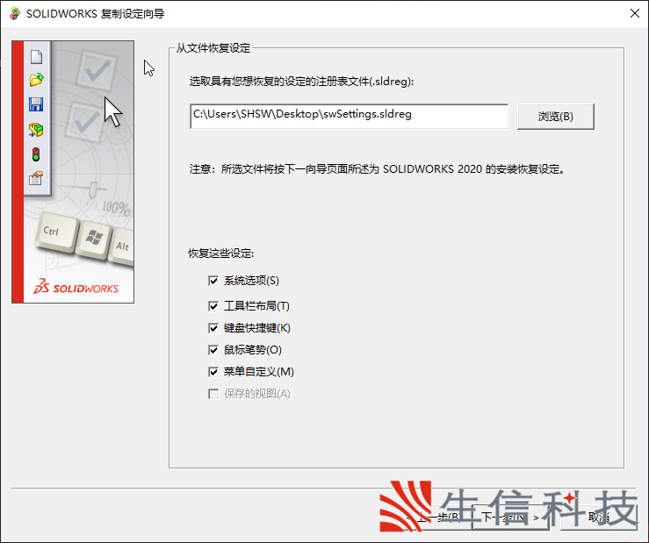Viewport: 649px width, 543px height.
Task: Click the Back (上一步) button
Action: tap(433, 517)
